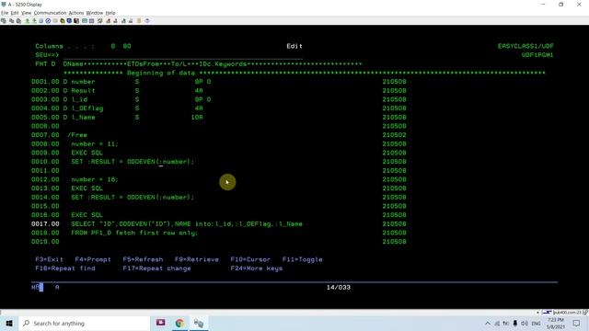
Task: Click the 'l_OEflag' field name
Action: [x=87, y=108]
